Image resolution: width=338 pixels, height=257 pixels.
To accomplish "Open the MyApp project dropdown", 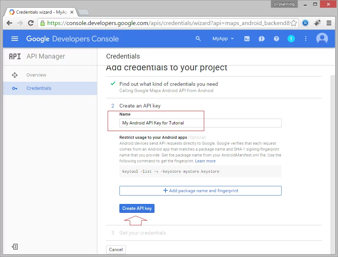I will 223,39.
